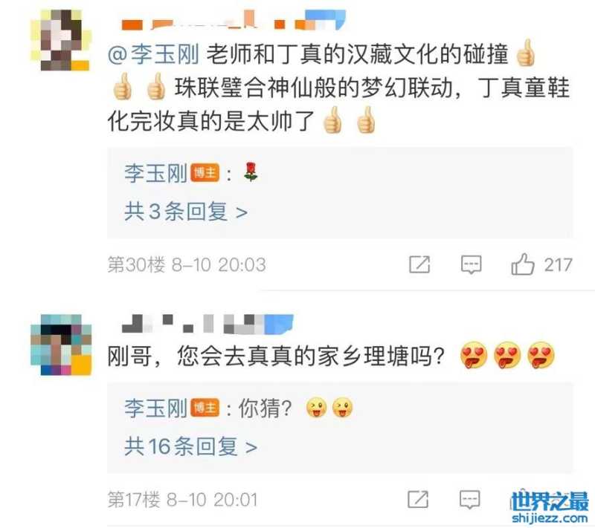Tap the 博主 badge in the 你猜 reply
Image resolution: width=595 pixels, height=528 pixels.
pos(205,408)
